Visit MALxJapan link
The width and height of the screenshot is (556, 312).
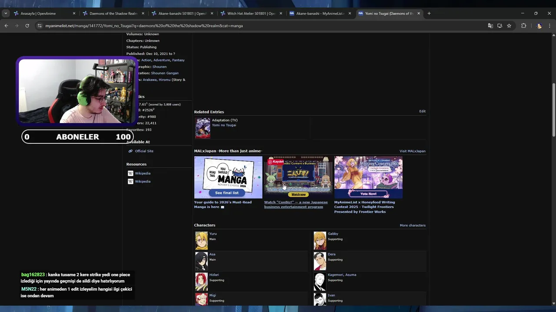[x=413, y=151]
